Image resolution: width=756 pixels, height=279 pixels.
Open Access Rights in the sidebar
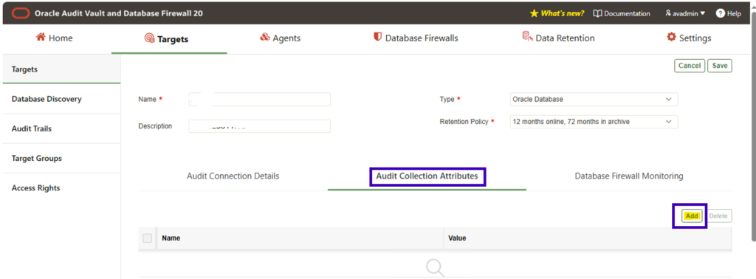click(x=61, y=188)
